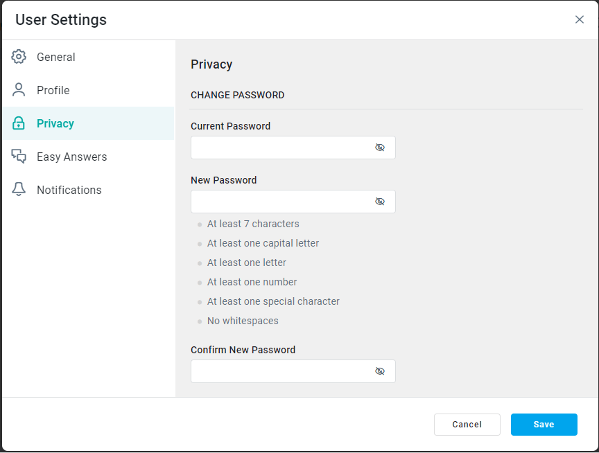Click the Profile person icon

(x=19, y=90)
